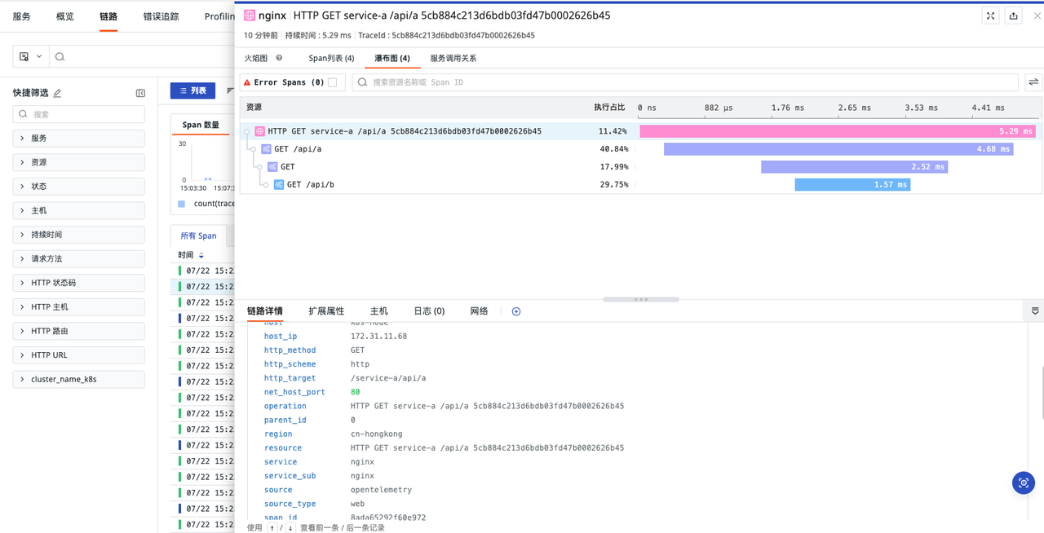Image resolution: width=1044 pixels, height=533 pixels.
Task: Click the search box for resource name or Span ID
Action: [x=685, y=82]
